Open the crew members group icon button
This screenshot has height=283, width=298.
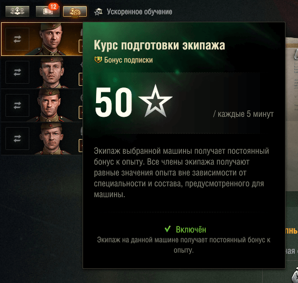click(x=17, y=11)
